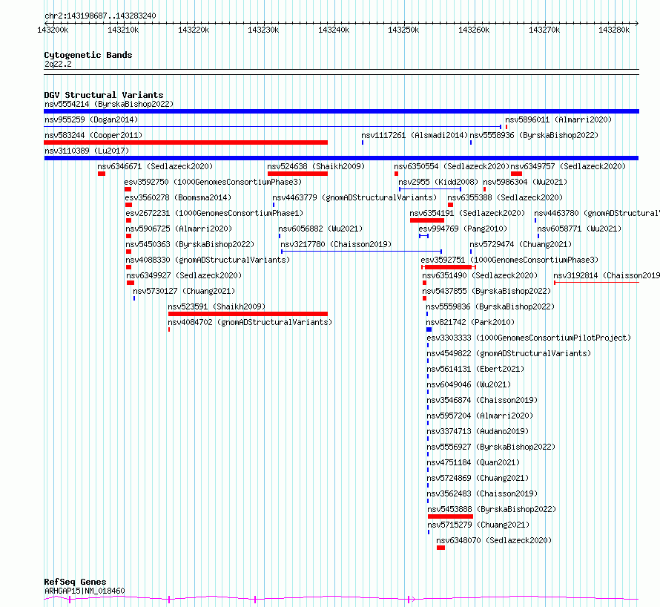Click nsv5906725 (Almarri2020) label

tap(179, 229)
